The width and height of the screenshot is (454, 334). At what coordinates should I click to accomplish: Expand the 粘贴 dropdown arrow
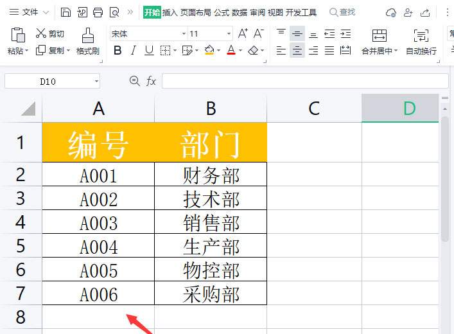(26, 51)
